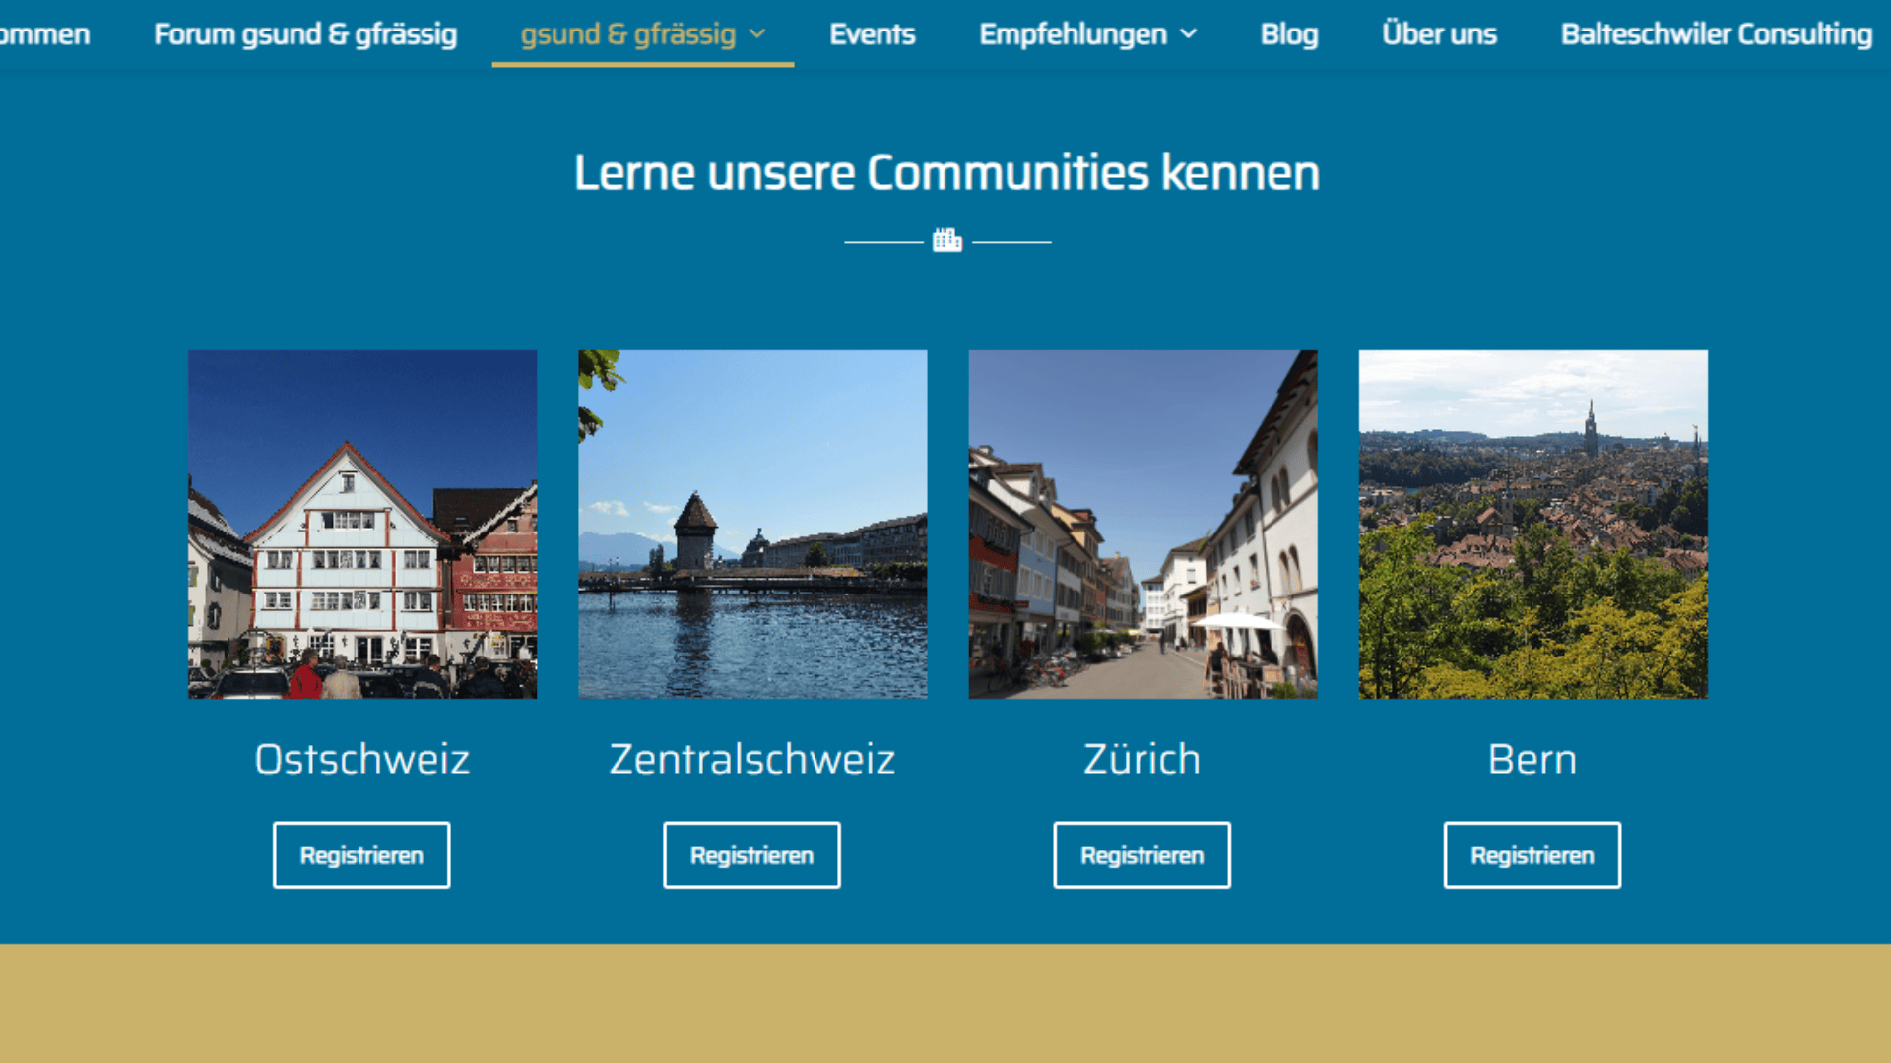This screenshot has height=1063, width=1891.
Task: Register for the Zürich community
Action: pos(1141,855)
